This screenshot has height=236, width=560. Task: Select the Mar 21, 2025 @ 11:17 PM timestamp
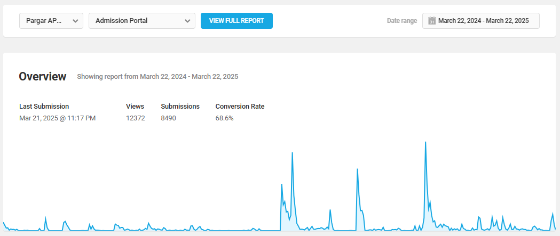pos(58,118)
